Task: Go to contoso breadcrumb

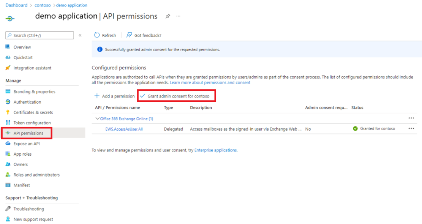Action: click(x=43, y=5)
